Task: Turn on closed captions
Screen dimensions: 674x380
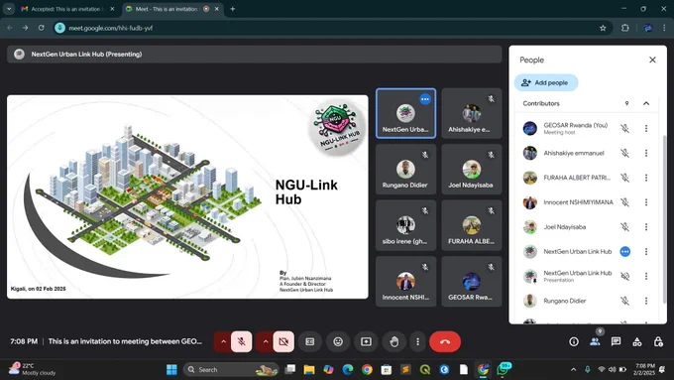Action: coord(310,341)
